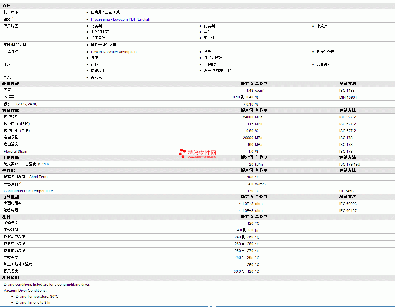Screen dimensions: 395x307
Task: Click the 欧洲 region entry
Action: (207, 32)
